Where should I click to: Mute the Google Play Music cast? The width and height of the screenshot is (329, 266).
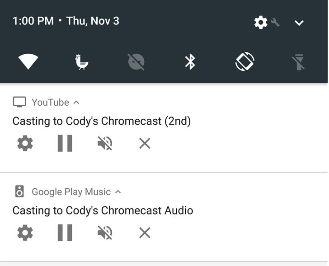pyautogui.click(x=105, y=233)
